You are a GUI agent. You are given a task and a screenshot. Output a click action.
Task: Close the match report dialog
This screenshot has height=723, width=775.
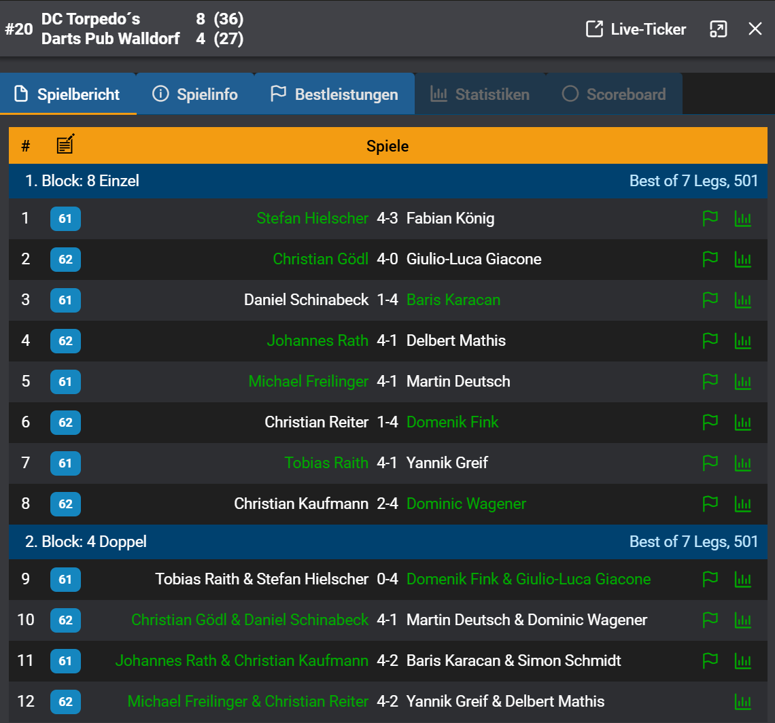[x=755, y=29]
